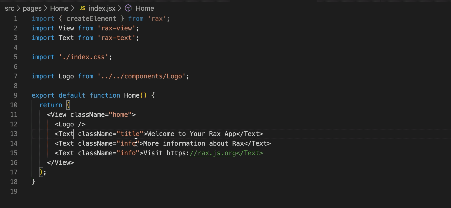Click the 'rax-view' module string
The width and height of the screenshot is (451, 208).
116,28
